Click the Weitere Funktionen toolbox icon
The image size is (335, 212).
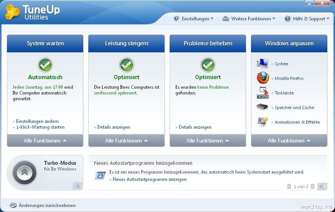click(x=226, y=18)
